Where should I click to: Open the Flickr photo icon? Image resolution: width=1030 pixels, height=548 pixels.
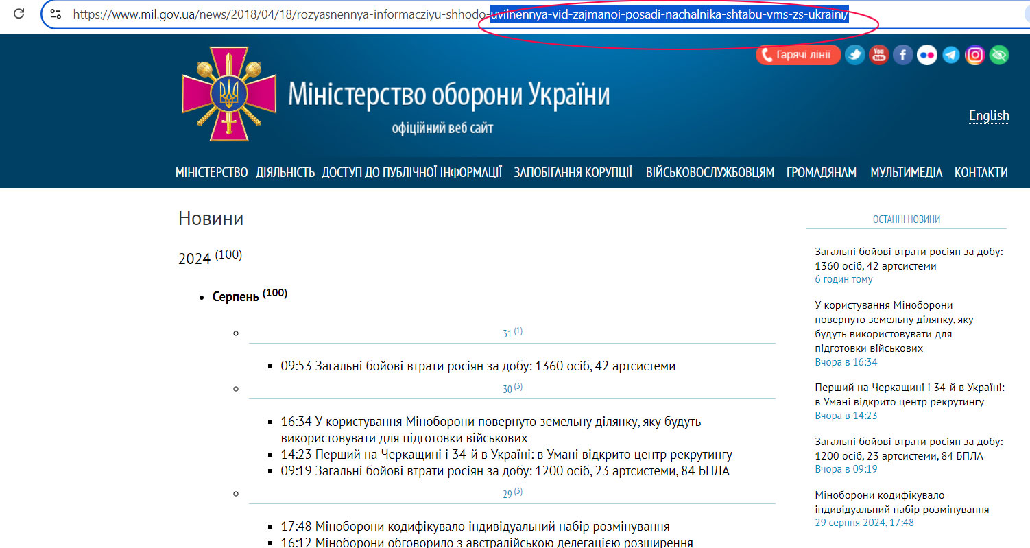tap(926, 55)
